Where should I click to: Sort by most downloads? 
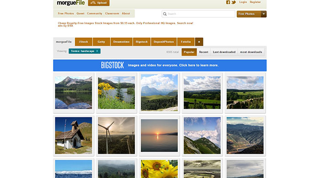click(251, 52)
